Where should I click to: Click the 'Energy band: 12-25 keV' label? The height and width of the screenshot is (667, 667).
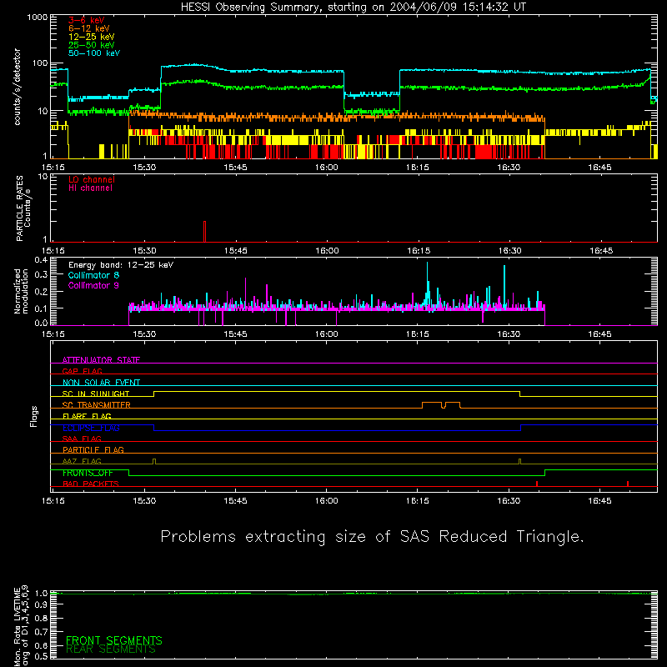(121, 265)
